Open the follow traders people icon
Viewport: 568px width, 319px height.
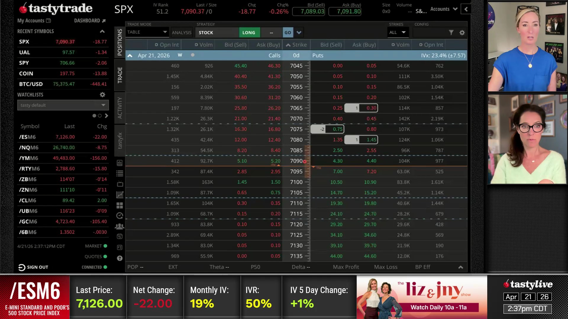pos(120,227)
